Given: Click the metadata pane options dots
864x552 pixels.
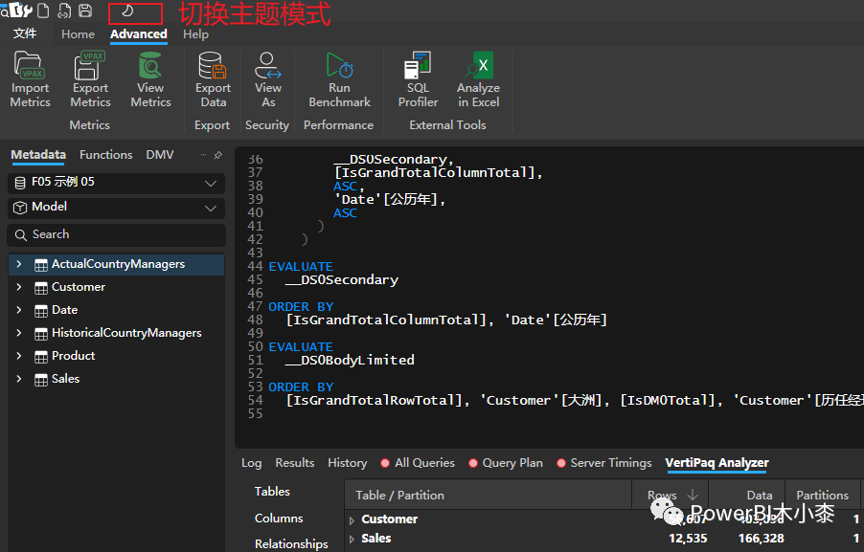Looking at the screenshot, I should click(203, 155).
